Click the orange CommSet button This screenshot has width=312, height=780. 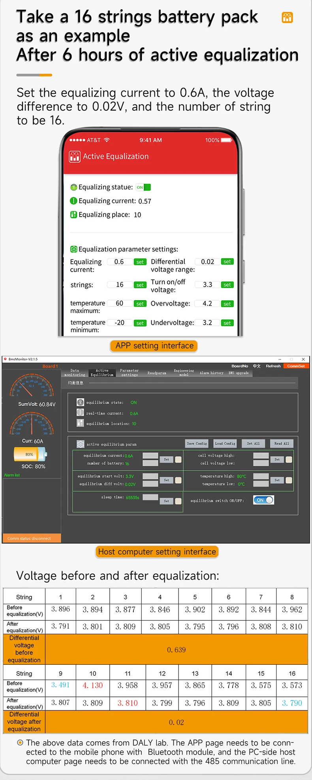(x=296, y=366)
